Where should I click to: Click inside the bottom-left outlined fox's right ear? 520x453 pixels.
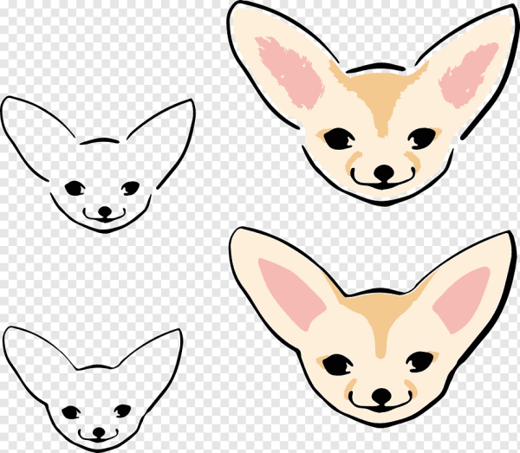click(154, 362)
